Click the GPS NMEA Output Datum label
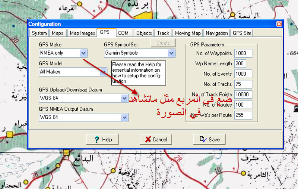The image size is (298, 189). [66, 109]
